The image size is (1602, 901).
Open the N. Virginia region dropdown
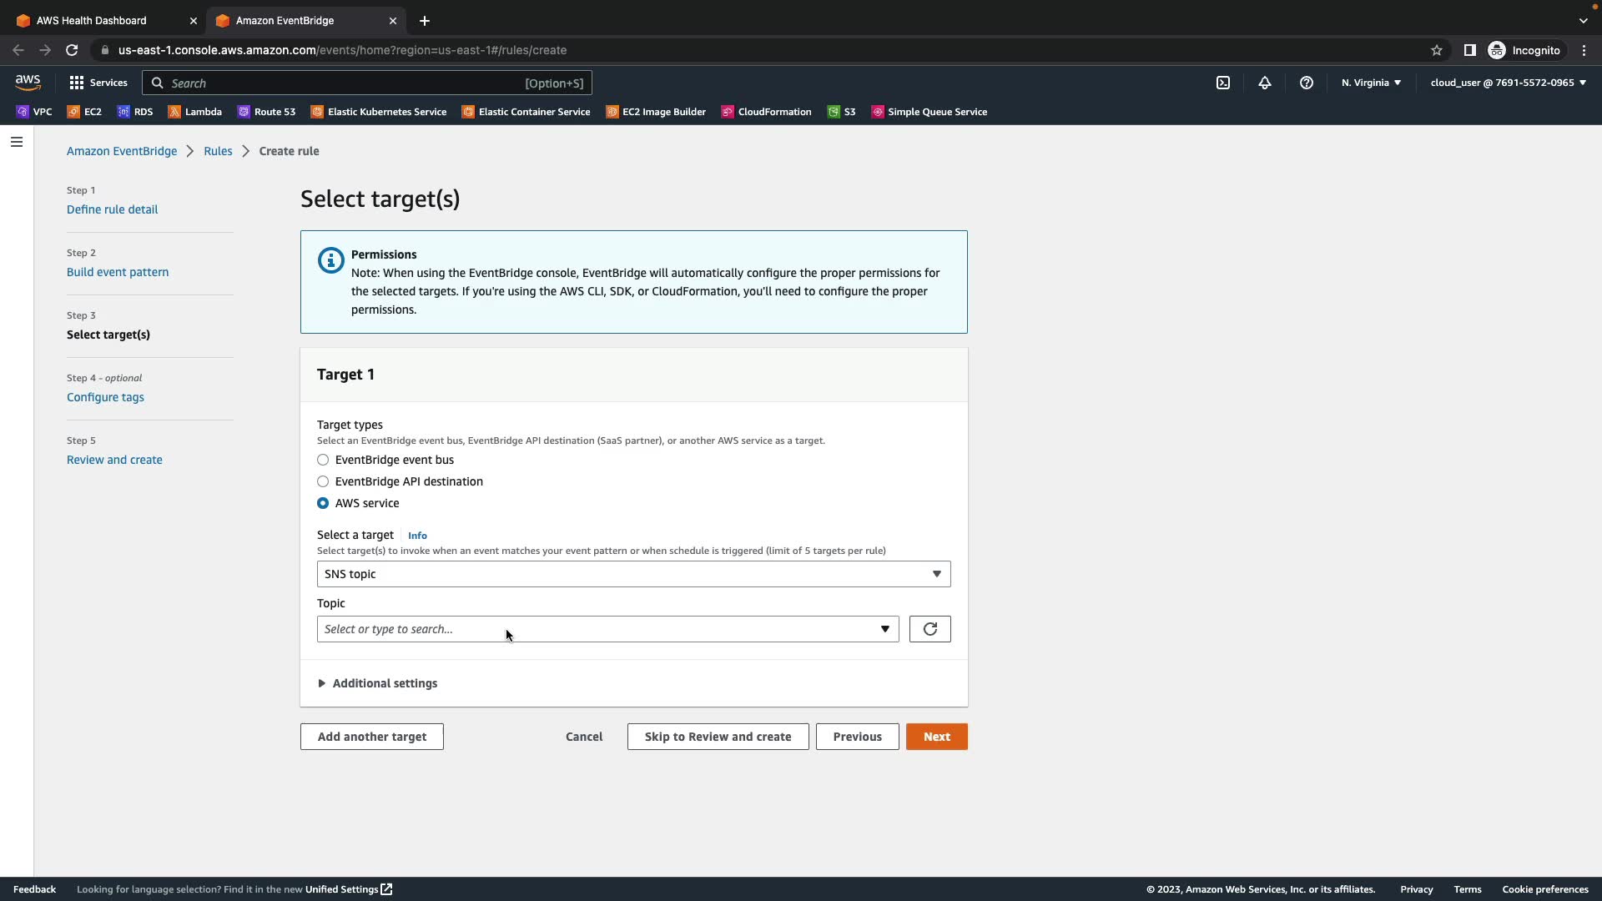tap(1371, 83)
